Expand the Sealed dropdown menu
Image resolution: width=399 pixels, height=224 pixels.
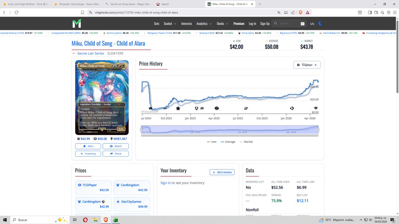tap(170, 24)
